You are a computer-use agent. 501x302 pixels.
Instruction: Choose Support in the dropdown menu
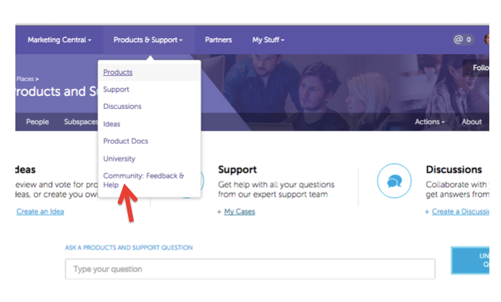point(116,89)
